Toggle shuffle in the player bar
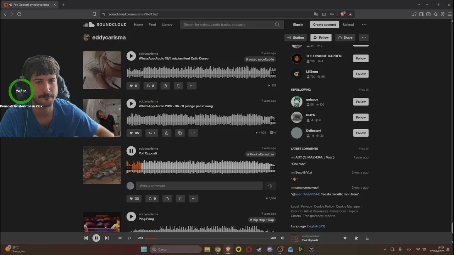 [120, 238]
